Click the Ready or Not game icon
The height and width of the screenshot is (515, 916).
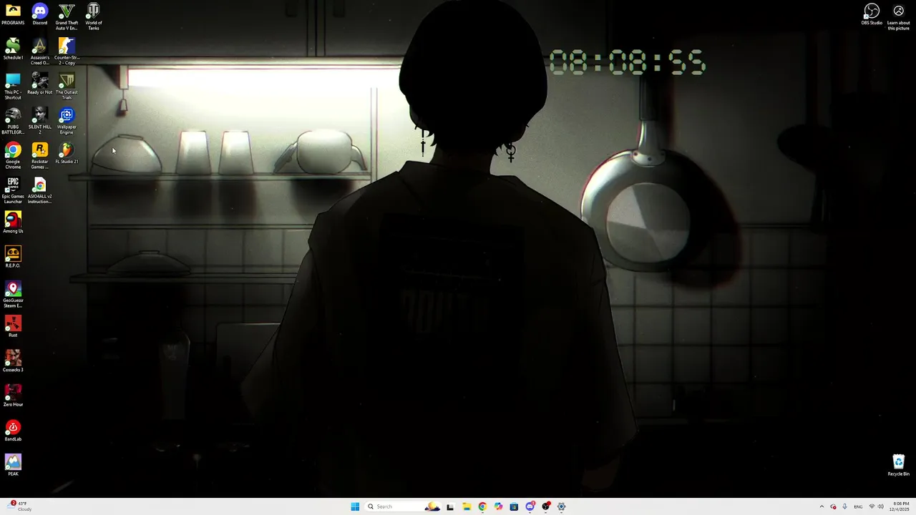click(40, 84)
